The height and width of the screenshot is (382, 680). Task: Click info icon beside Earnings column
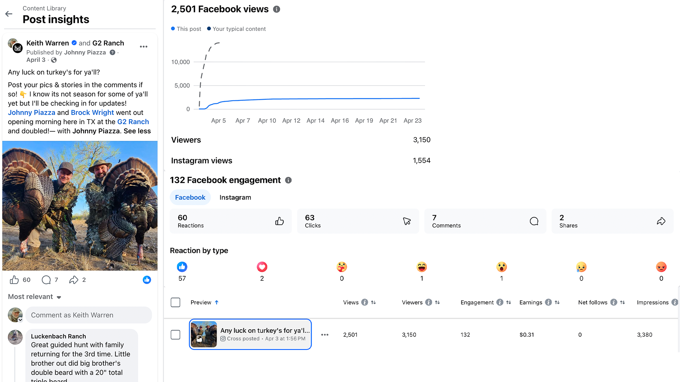(x=548, y=302)
